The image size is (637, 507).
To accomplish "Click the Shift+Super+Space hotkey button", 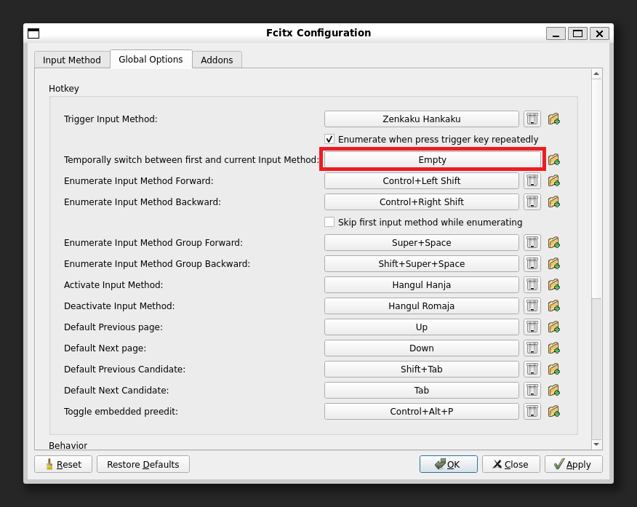I will [x=422, y=263].
